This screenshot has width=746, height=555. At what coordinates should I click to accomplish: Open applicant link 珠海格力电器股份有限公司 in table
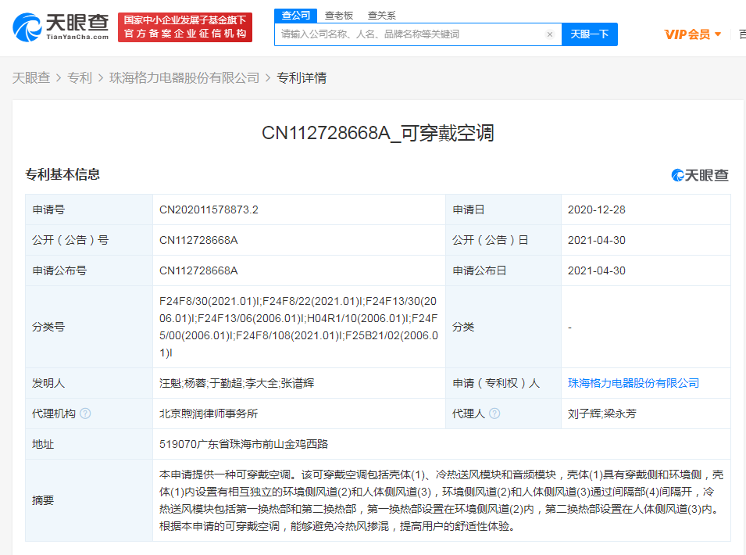[634, 383]
